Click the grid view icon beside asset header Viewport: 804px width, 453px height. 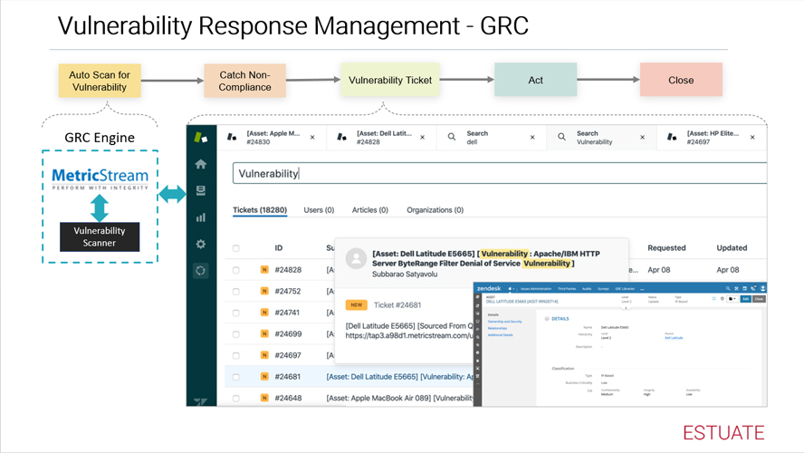[713, 299]
